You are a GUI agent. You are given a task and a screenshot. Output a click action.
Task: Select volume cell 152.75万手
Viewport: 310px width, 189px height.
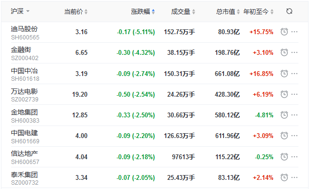click(x=179, y=32)
